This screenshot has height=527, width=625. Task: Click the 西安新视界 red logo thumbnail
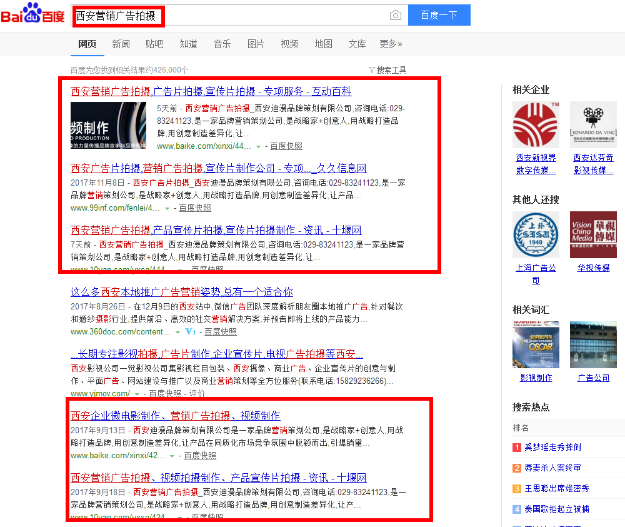click(536, 125)
